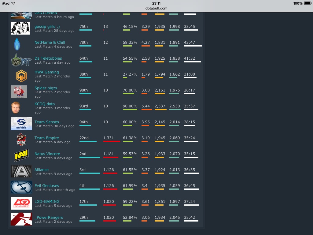313x235 pixels.
Task: Open the LGD-GAMING logo
Action: tap(21, 203)
